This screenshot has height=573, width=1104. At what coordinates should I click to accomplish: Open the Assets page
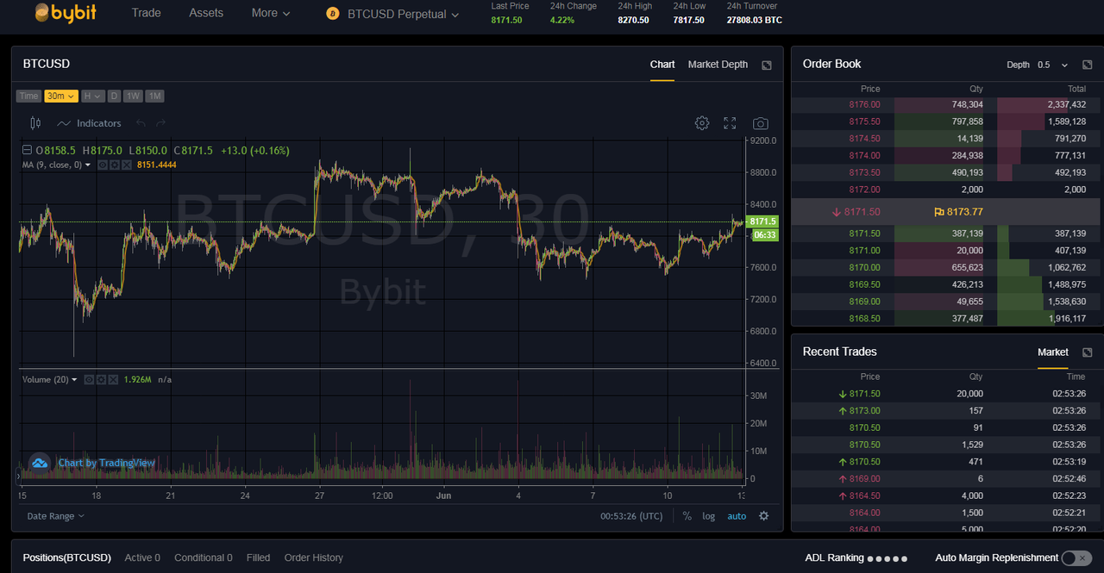(206, 13)
